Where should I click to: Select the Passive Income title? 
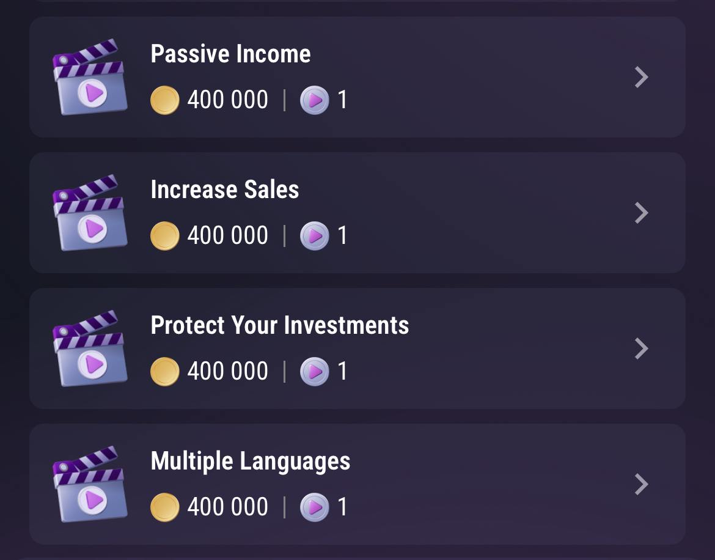point(231,54)
